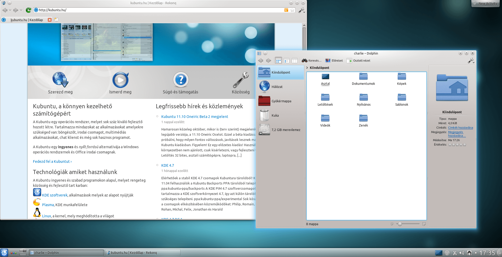Expand hidden system tray icons arrow
502x257 pixels.
(476, 253)
